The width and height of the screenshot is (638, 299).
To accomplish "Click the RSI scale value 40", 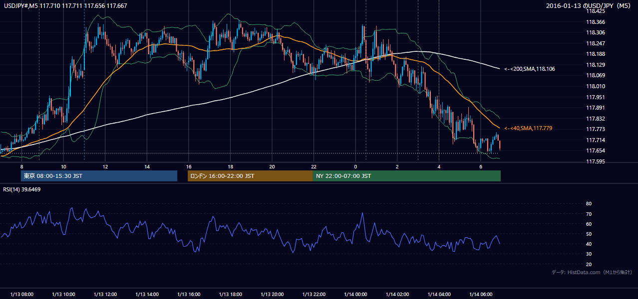I will [x=589, y=244].
